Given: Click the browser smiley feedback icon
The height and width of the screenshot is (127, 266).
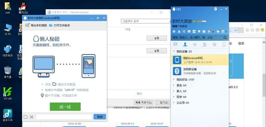Looking at the screenshot, I should click(262, 30).
